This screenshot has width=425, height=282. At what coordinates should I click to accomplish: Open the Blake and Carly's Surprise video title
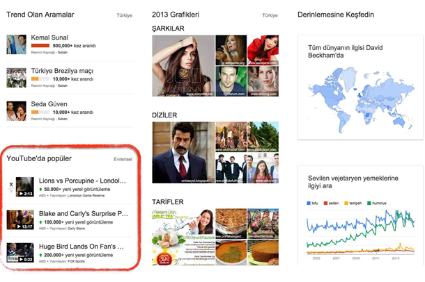83,213
